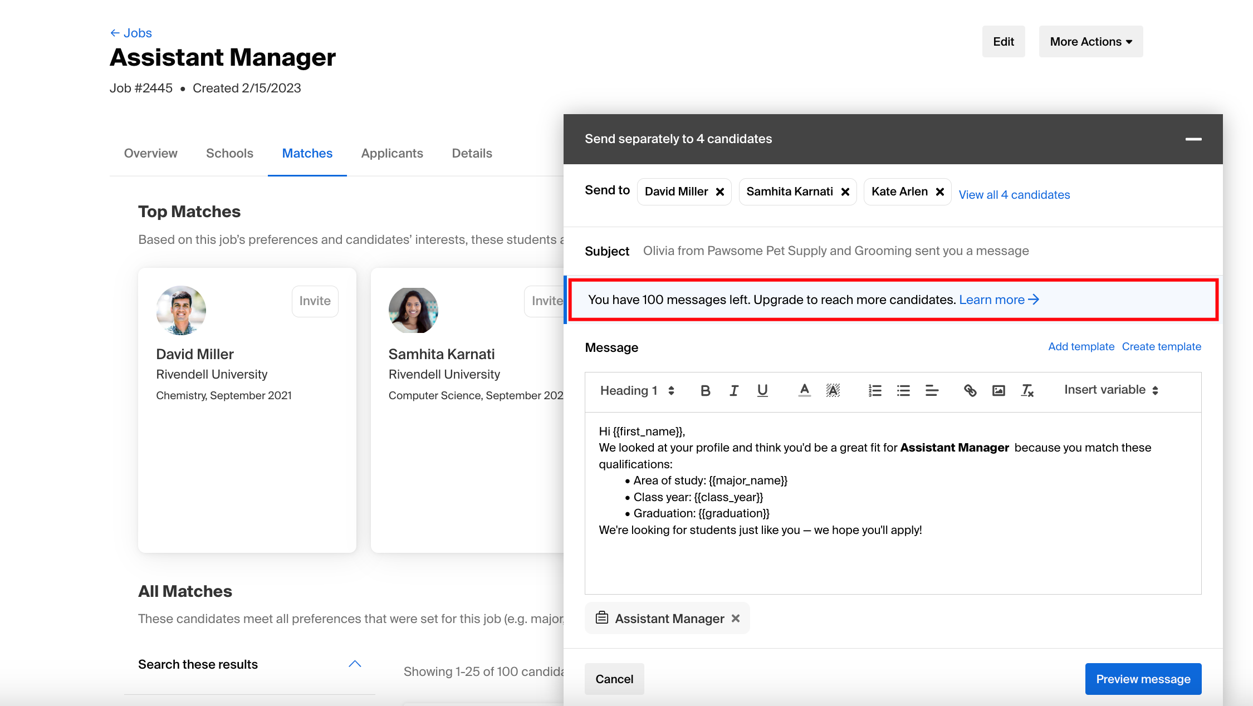This screenshot has width=1253, height=706.
Task: Remove David Miller from recipients
Action: click(720, 192)
